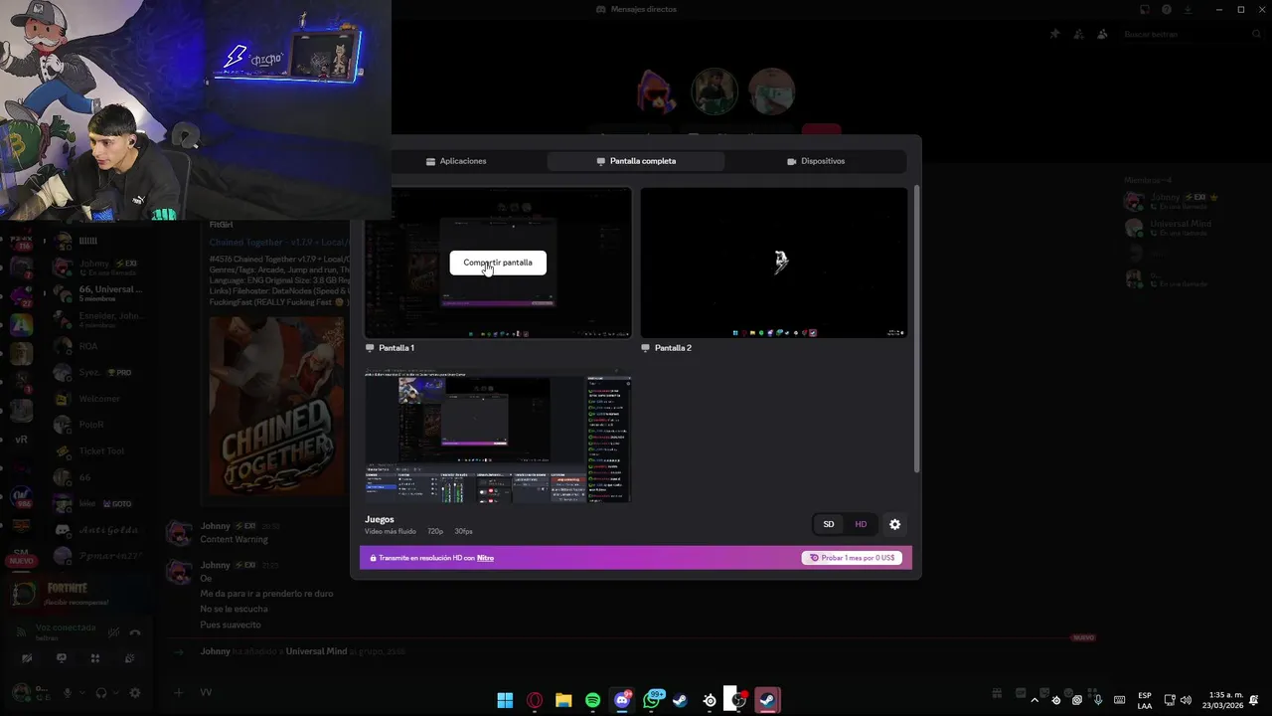Screen dimensions: 1272x716
Task: Open Discord user settings gear
Action: [x=135, y=692]
